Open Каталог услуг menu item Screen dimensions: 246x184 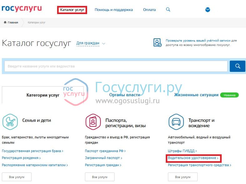72,10
